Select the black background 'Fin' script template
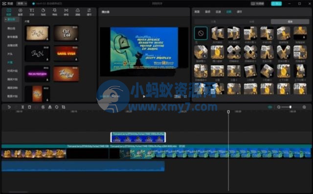 point(37,53)
